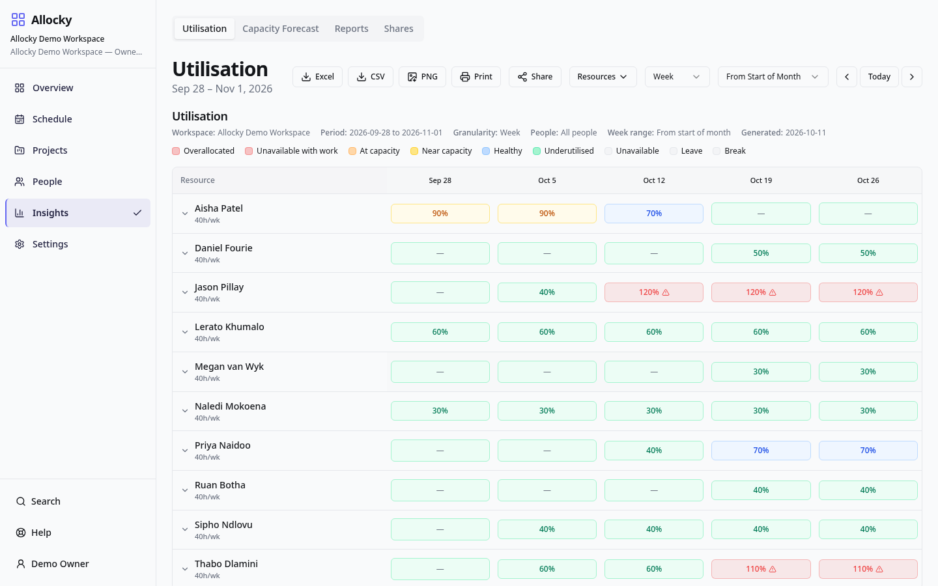
Task: Open the Week granularity dropdown
Action: pos(677,77)
